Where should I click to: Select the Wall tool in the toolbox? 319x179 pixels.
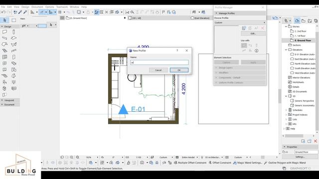pos(4,32)
